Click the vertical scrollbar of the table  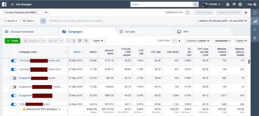click(x=249, y=62)
